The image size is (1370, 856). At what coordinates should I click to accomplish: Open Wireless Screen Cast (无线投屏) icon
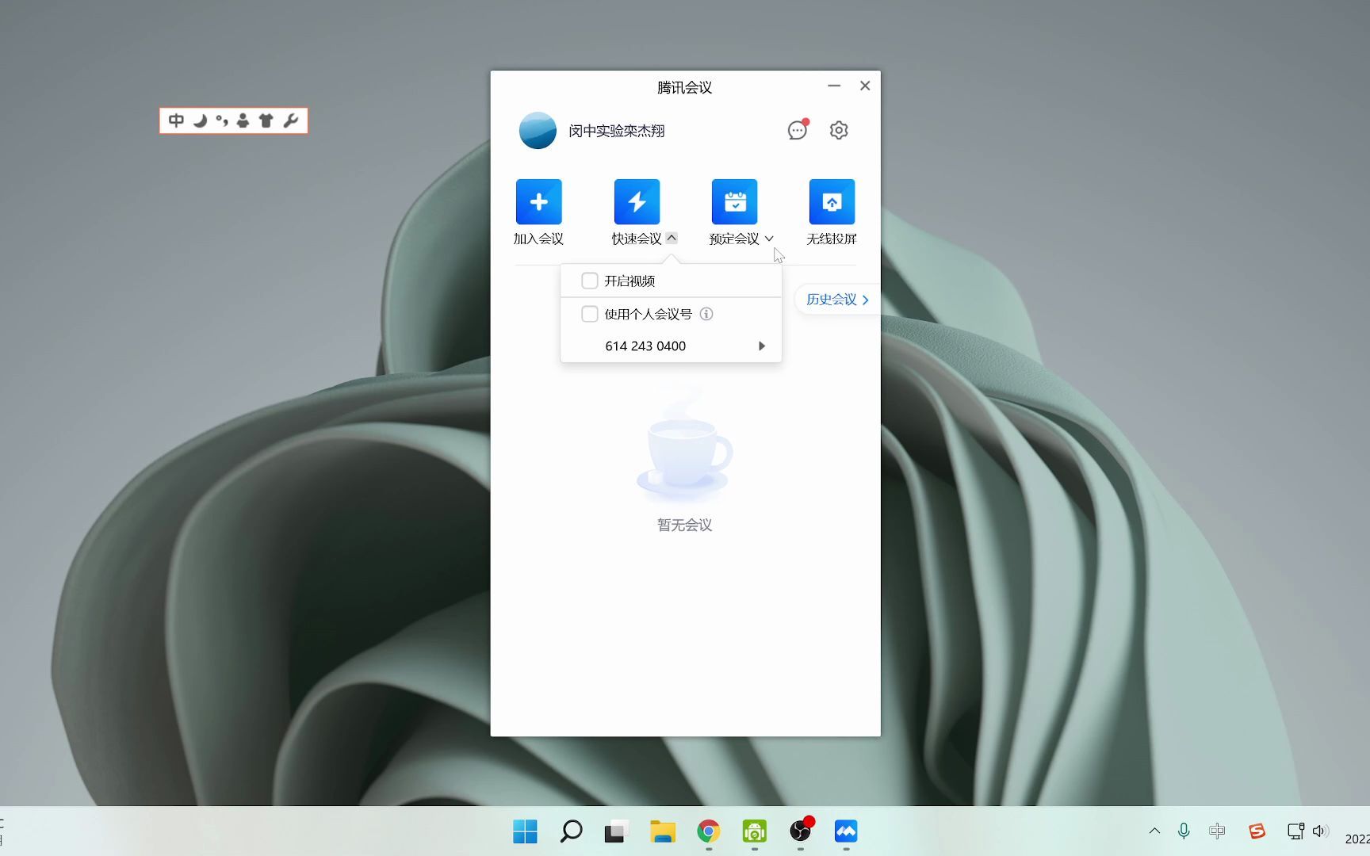(x=832, y=202)
